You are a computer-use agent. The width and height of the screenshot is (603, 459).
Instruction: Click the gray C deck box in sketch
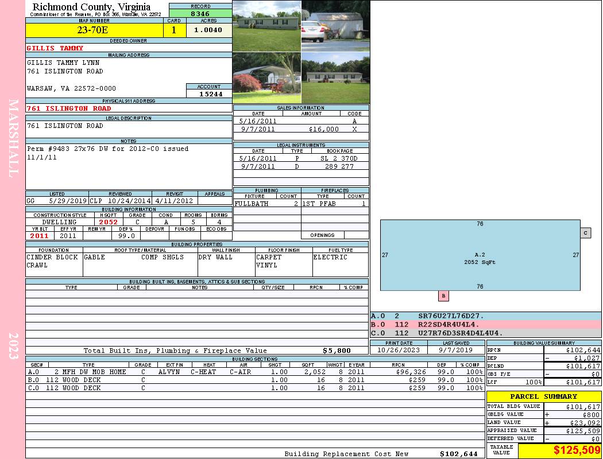point(585,233)
